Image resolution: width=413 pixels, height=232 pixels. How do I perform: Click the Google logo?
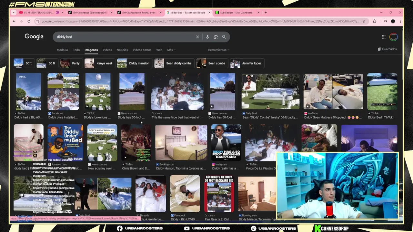tap(34, 37)
